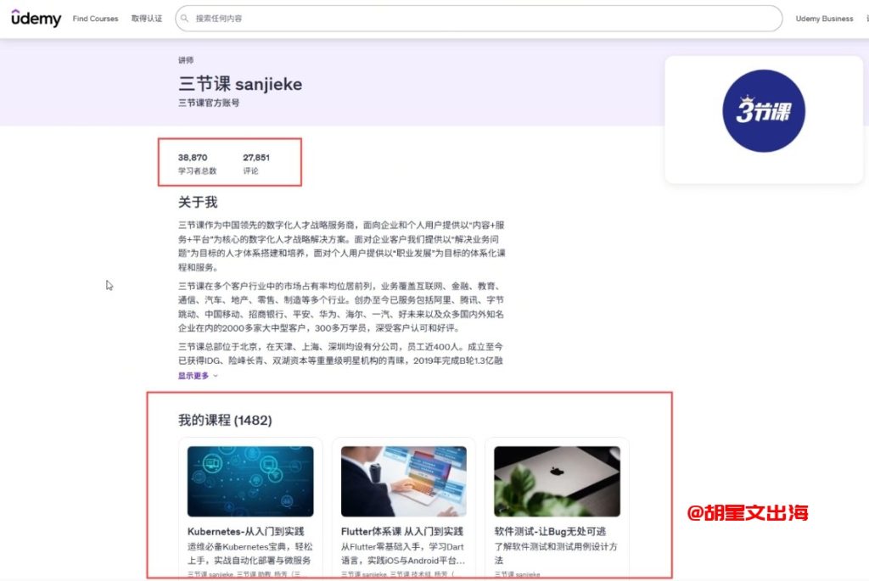Click the 讲师 label
This screenshot has width=869, height=581.
(186, 60)
